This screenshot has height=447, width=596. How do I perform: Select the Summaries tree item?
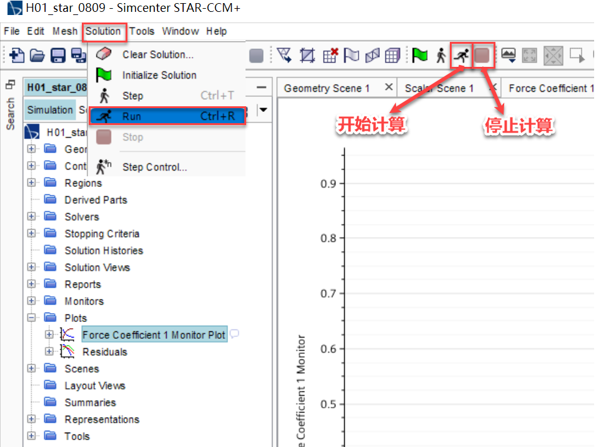tap(90, 402)
